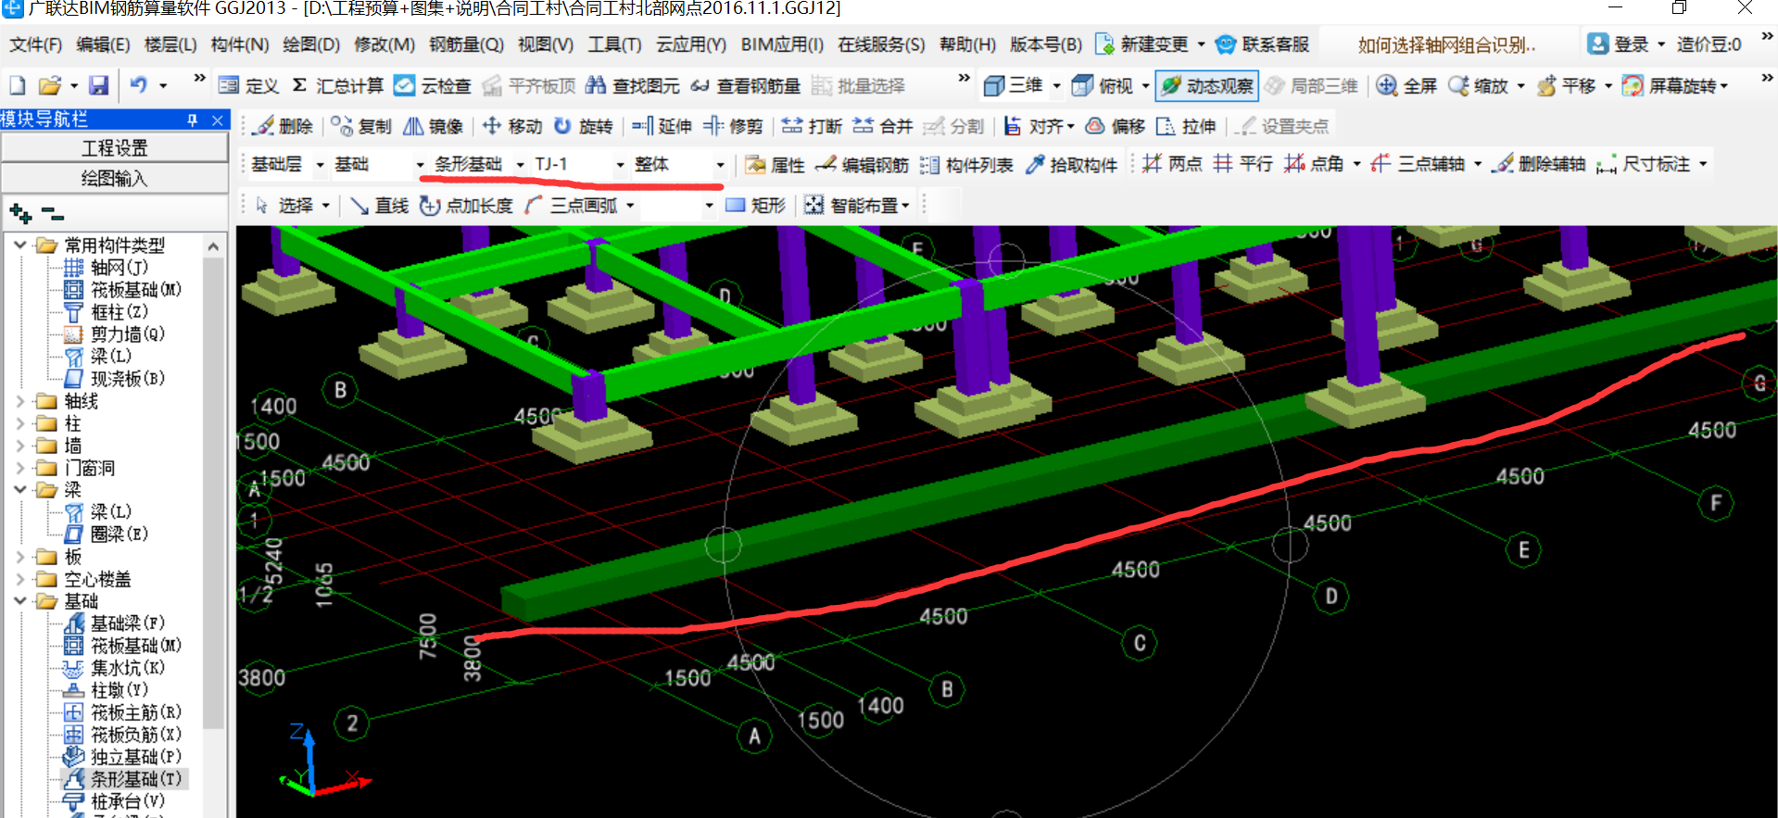Click the 登录 login button
This screenshot has width=1778, height=818.
(x=1619, y=44)
